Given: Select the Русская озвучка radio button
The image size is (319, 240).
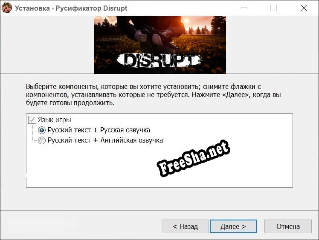Looking at the screenshot, I should point(42,130).
